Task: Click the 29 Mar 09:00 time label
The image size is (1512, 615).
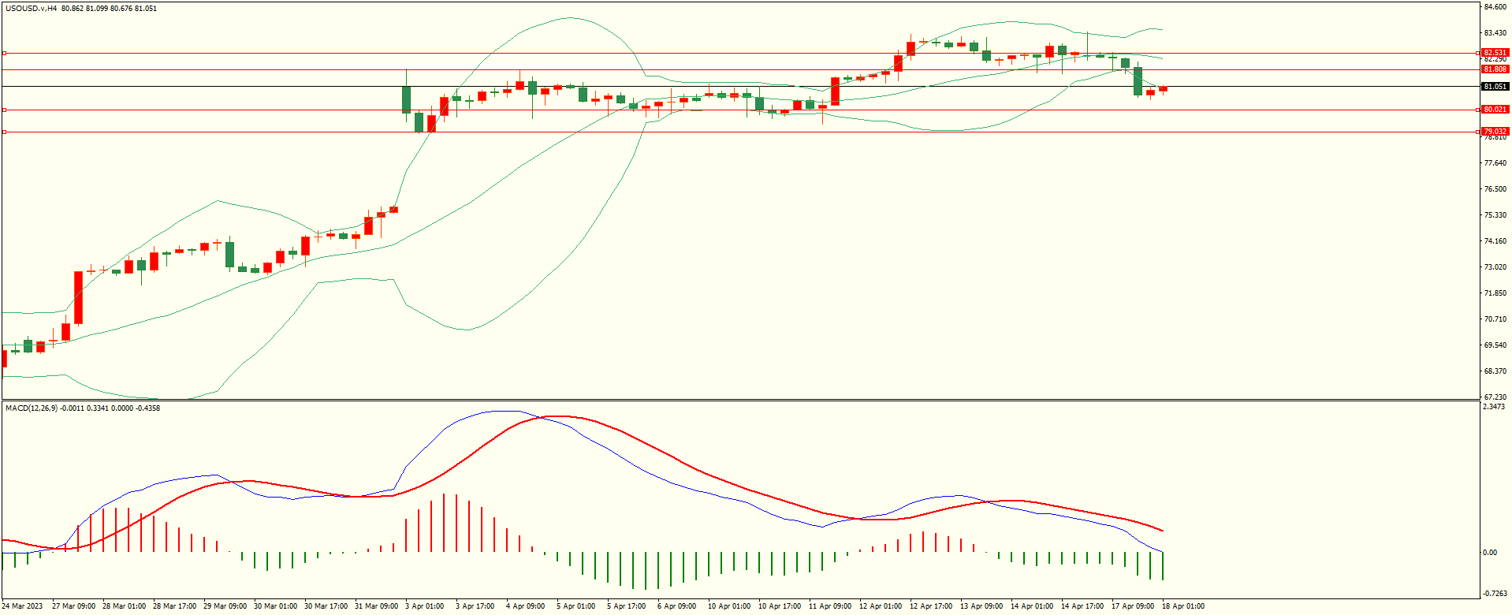Action: click(225, 606)
